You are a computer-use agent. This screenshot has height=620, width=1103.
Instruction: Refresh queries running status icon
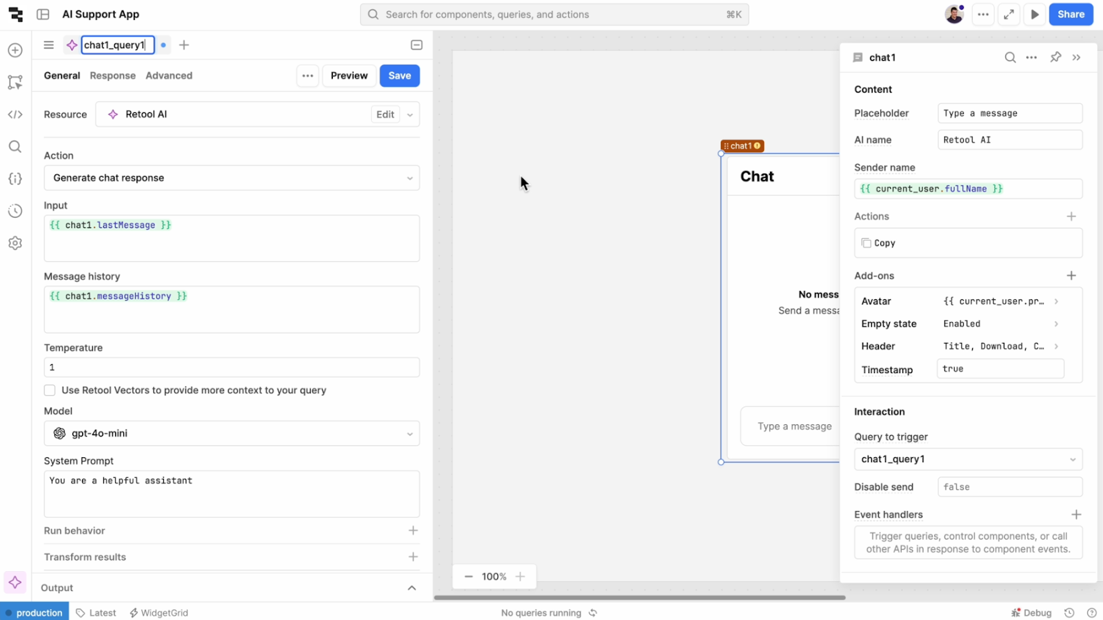(x=593, y=612)
